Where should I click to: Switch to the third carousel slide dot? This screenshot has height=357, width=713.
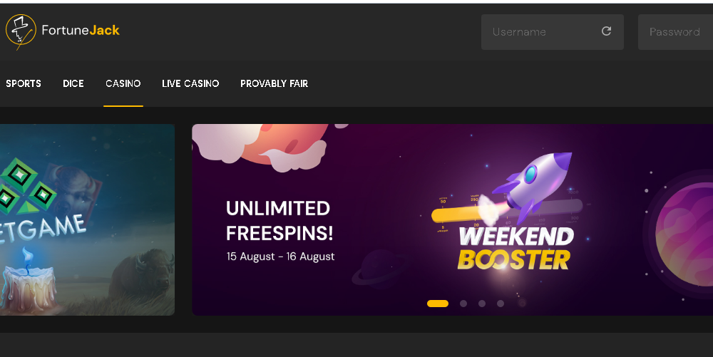[x=482, y=304]
